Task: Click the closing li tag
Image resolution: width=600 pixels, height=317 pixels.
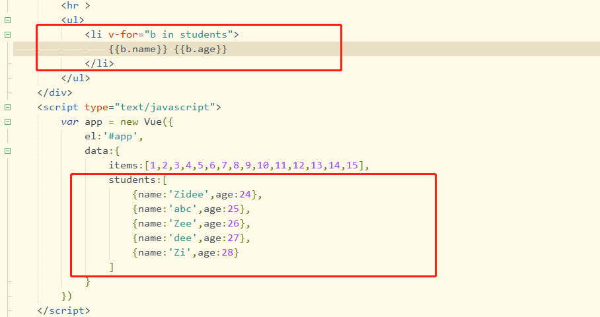Action: point(100,63)
